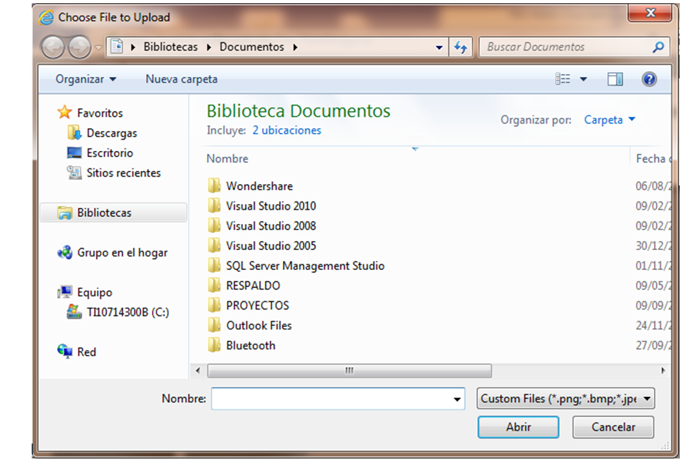Open the Custom Files type filter dropdown
Viewport: 696px width, 463px height.
point(565,399)
